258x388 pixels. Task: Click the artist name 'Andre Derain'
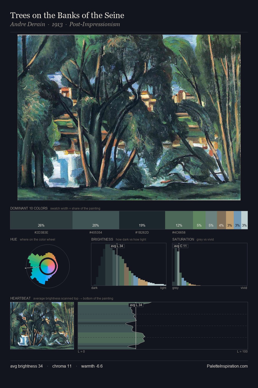pyautogui.click(x=28, y=24)
